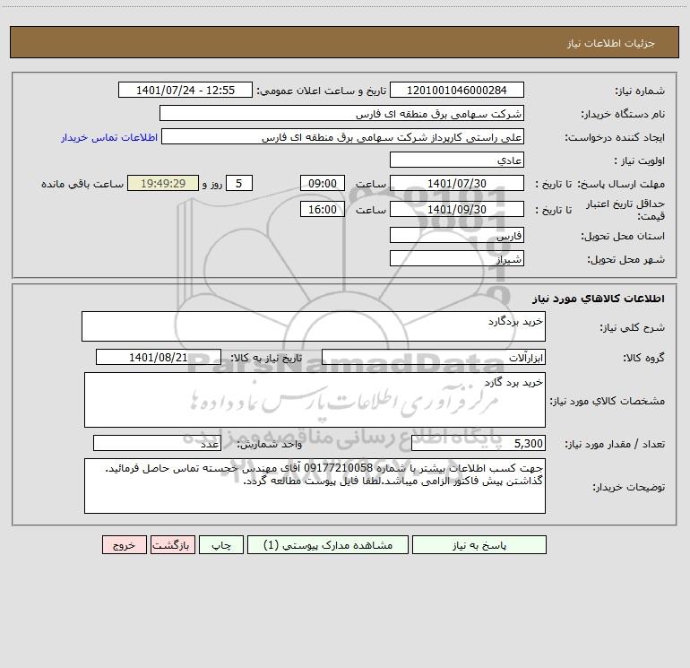Click the need date field 1401/08/21
690x668 pixels.
click(159, 357)
